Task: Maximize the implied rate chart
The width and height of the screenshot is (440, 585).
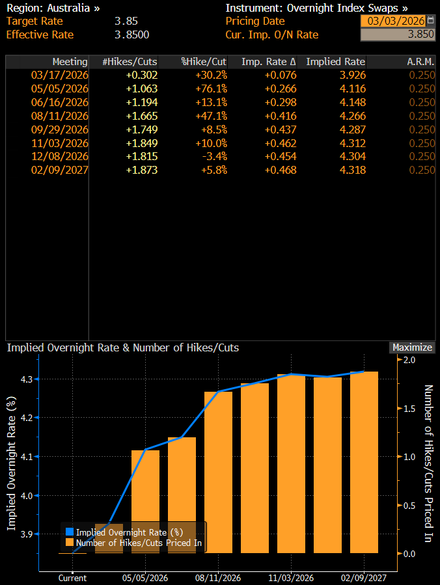Action: click(x=412, y=347)
